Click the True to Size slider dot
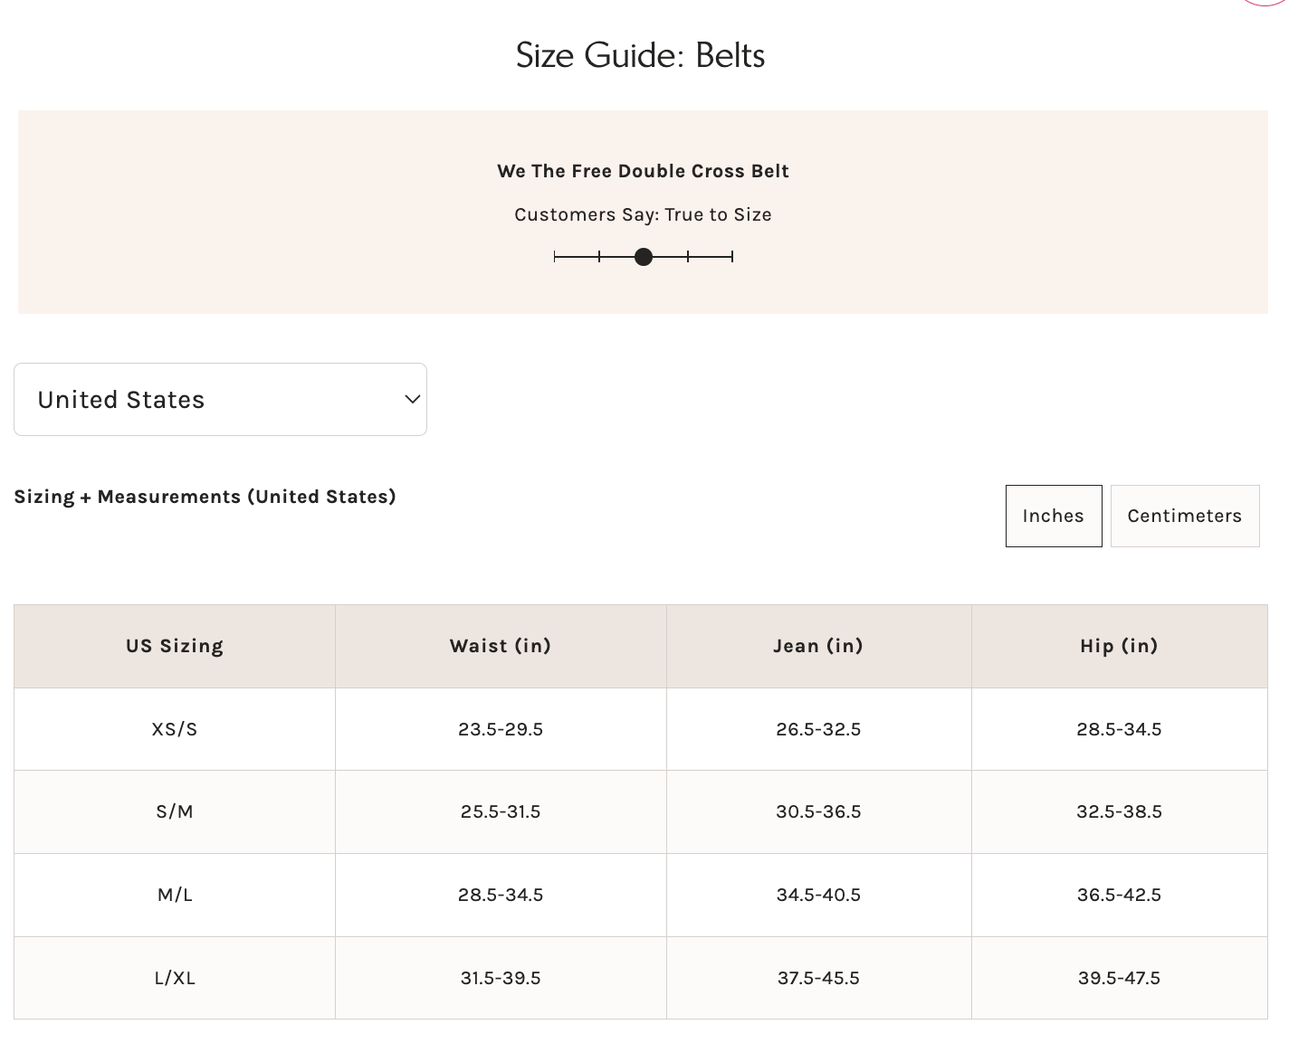 644,257
